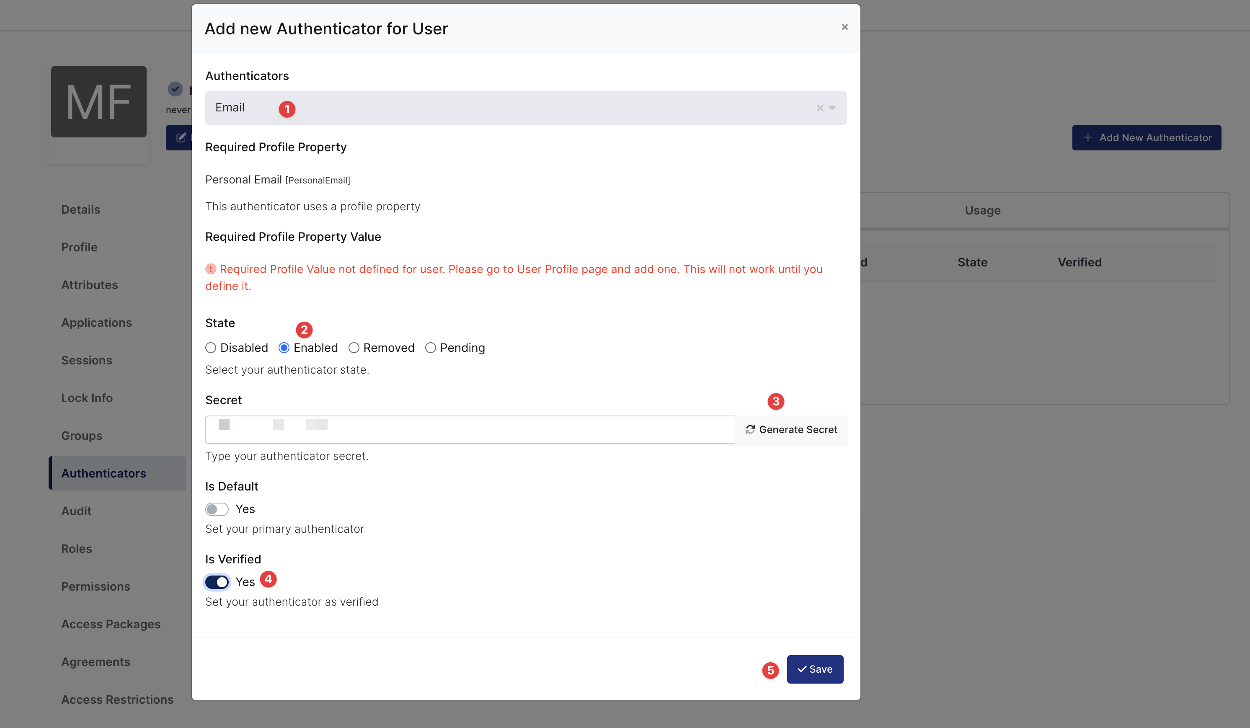Click the MF avatar thumbnail
The width and height of the screenshot is (1250, 728).
pyautogui.click(x=99, y=102)
